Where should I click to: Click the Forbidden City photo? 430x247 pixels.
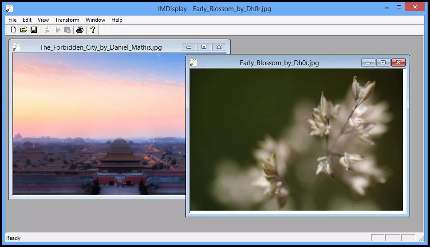(x=99, y=124)
